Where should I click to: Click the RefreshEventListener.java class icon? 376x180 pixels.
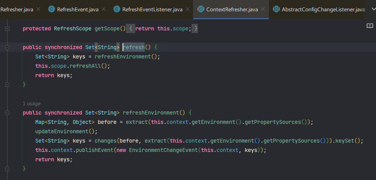click(x=117, y=9)
